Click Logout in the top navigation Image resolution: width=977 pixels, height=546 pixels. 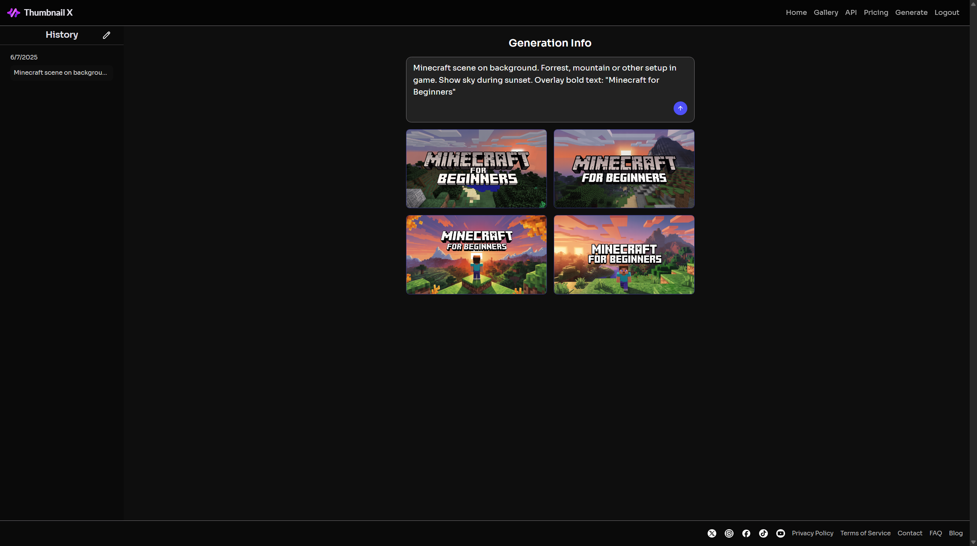coord(946,13)
